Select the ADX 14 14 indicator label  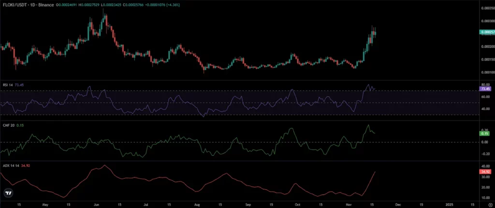coord(10,165)
